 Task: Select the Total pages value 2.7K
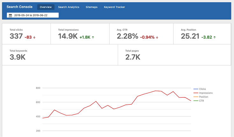point(133,57)
